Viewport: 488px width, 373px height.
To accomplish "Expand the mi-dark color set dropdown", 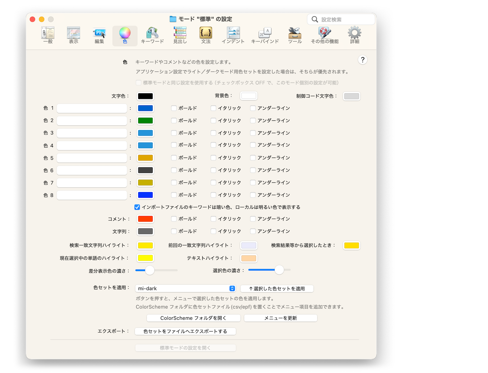I will (185, 288).
